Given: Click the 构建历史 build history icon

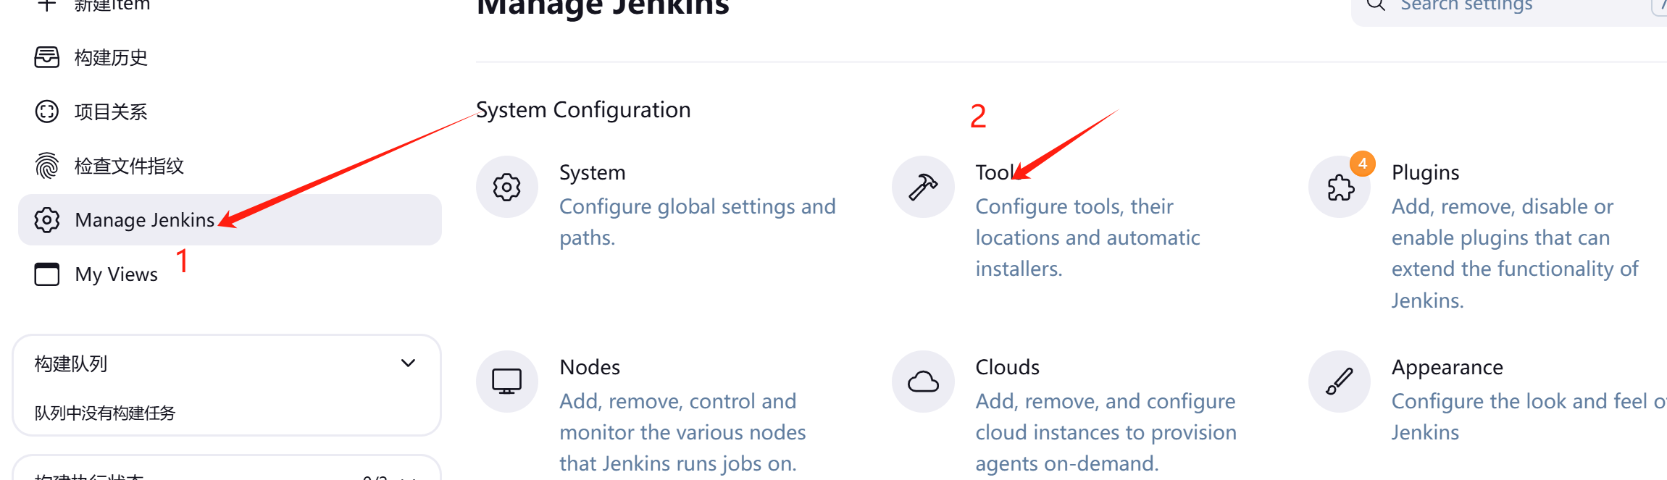Looking at the screenshot, I should click(x=47, y=57).
